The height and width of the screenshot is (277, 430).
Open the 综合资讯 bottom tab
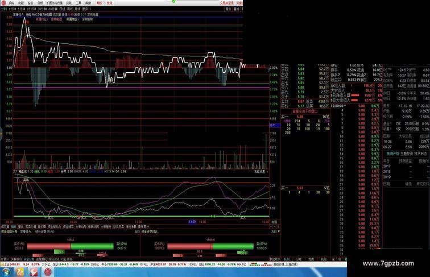tap(53, 259)
